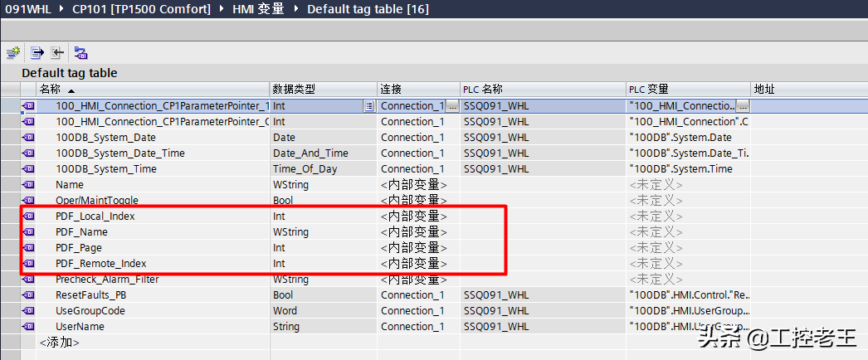This screenshot has height=360, width=868.
Task: Select the tag icon beside UseGroupCode
Action: pos(28,311)
